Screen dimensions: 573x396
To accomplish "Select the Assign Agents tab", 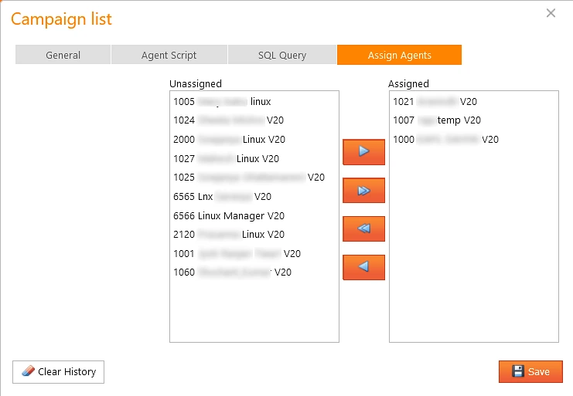I will (400, 55).
